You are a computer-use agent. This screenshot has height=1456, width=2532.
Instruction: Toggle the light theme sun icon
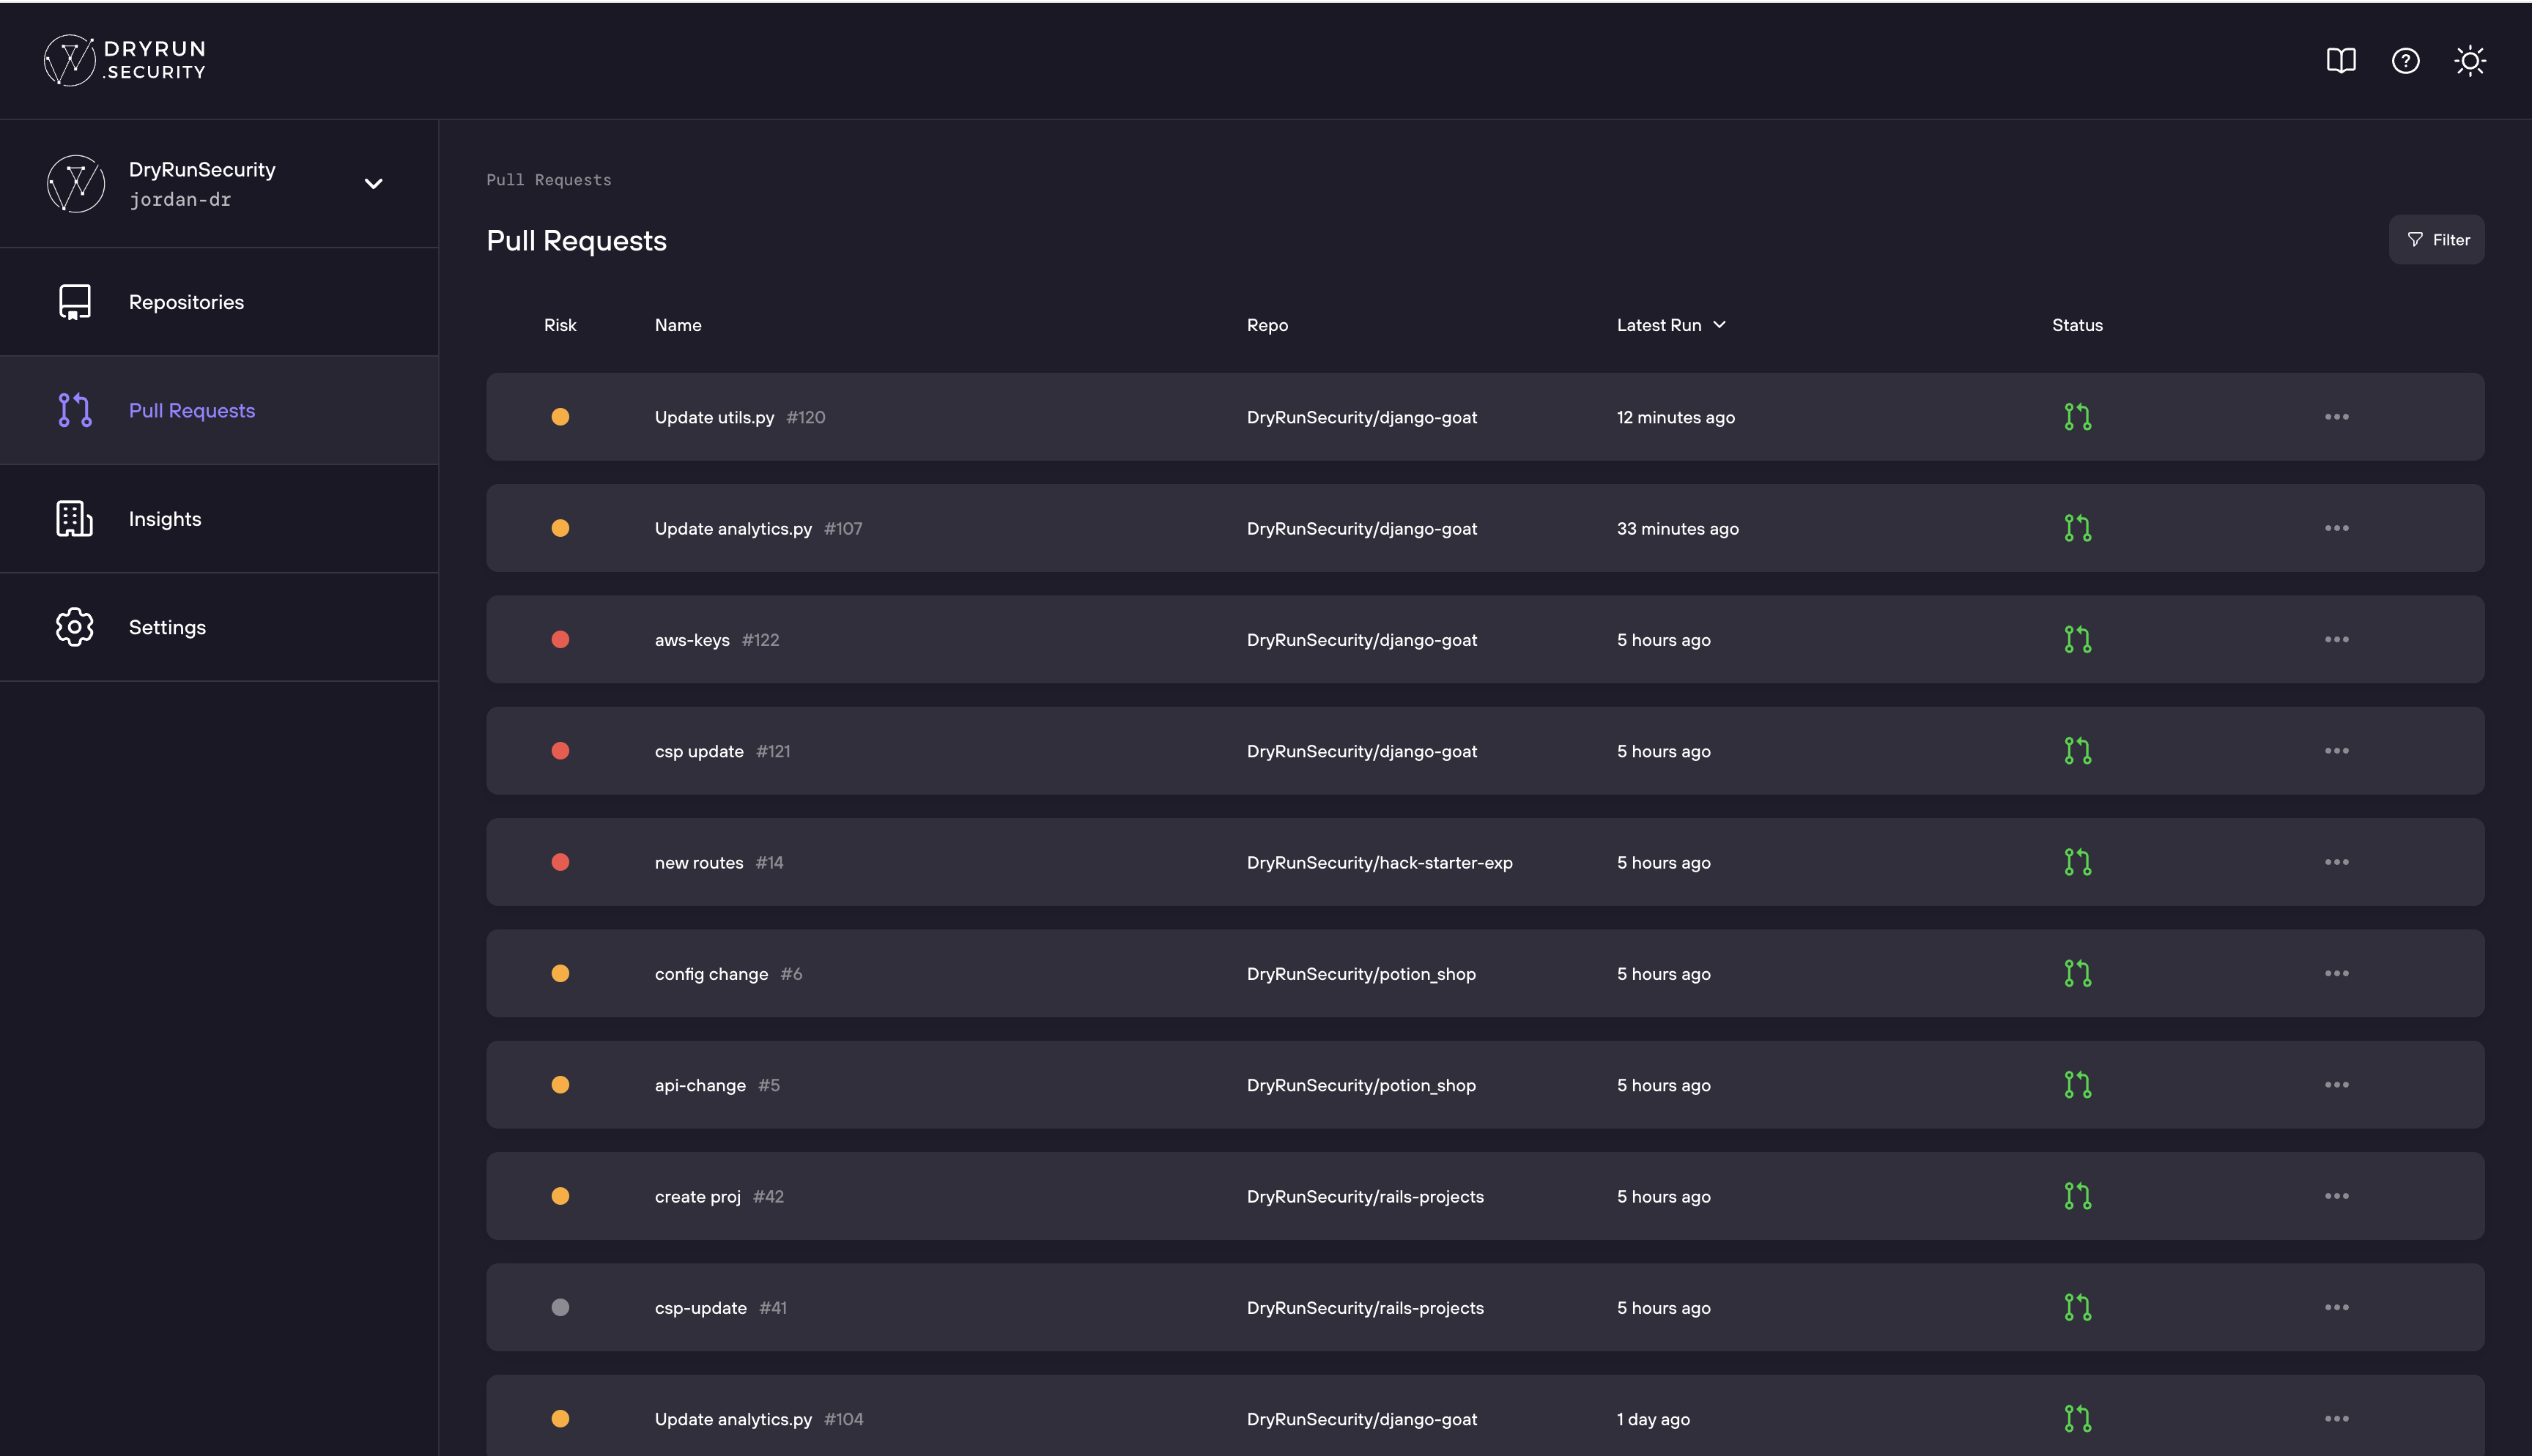point(2470,61)
